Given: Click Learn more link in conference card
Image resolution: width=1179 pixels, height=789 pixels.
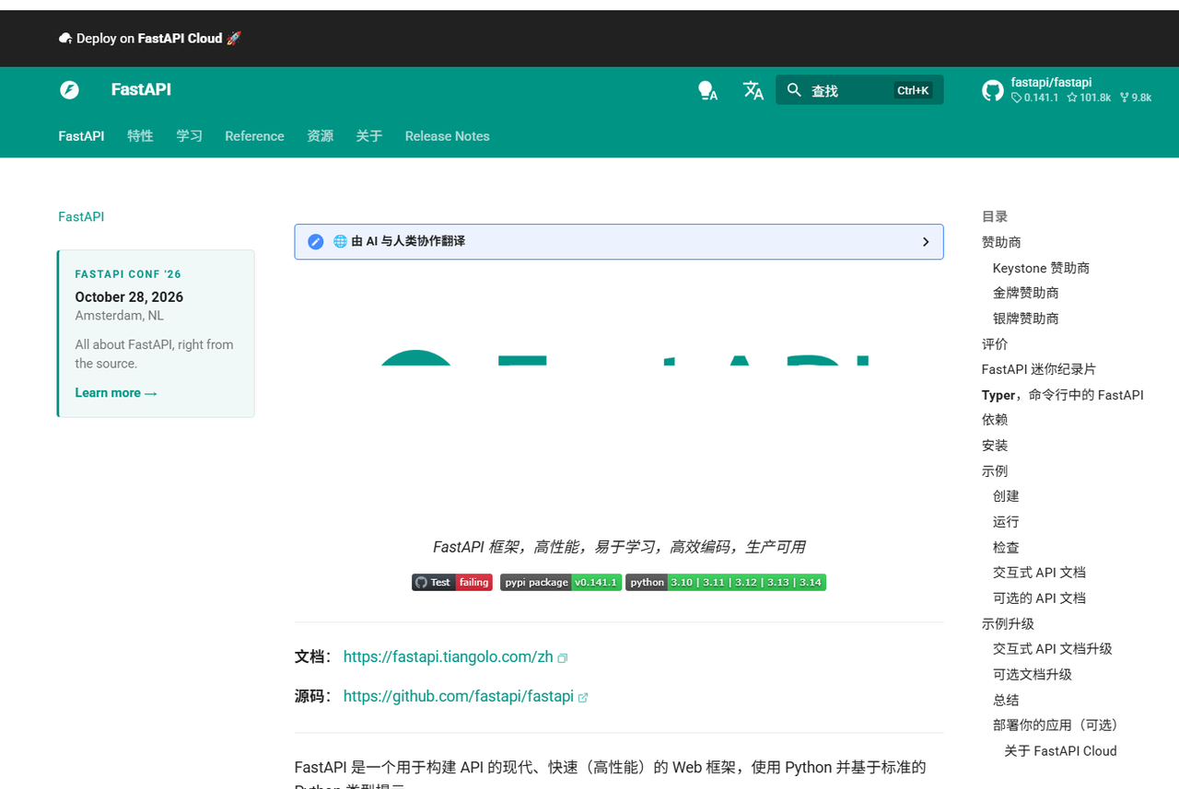Looking at the screenshot, I should (x=116, y=392).
